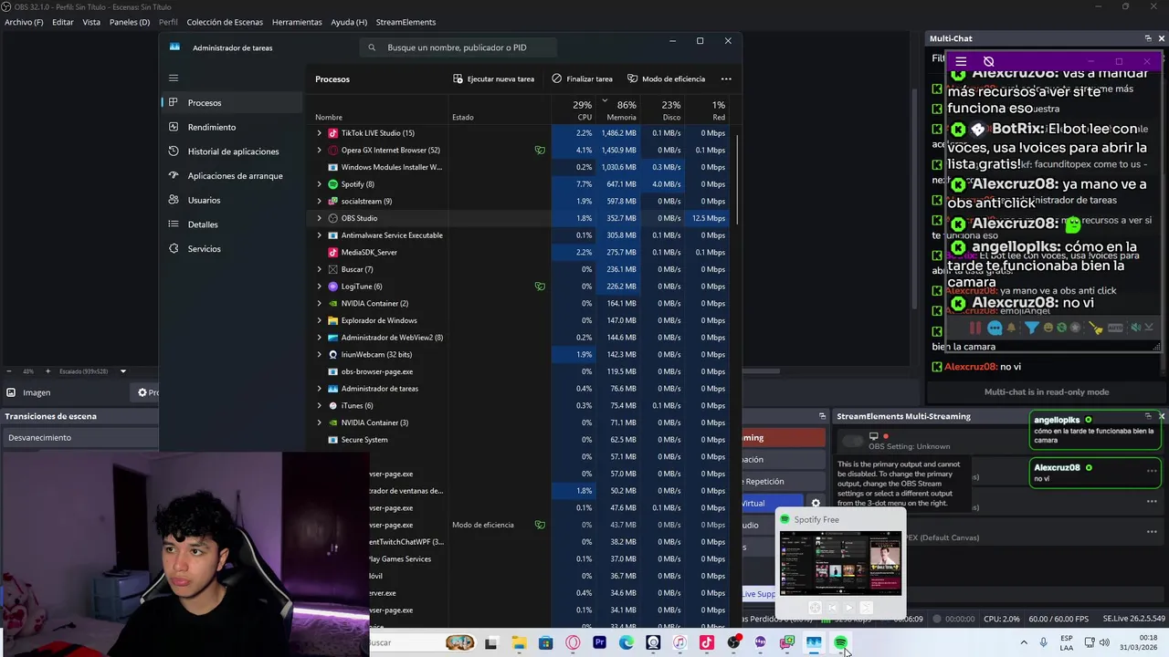The width and height of the screenshot is (1169, 657).
Task: Open OBS StreamElements menu
Action: coord(405,22)
